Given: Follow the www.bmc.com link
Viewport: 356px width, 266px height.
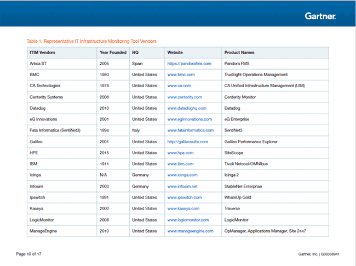Looking at the screenshot, I should pos(181,75).
